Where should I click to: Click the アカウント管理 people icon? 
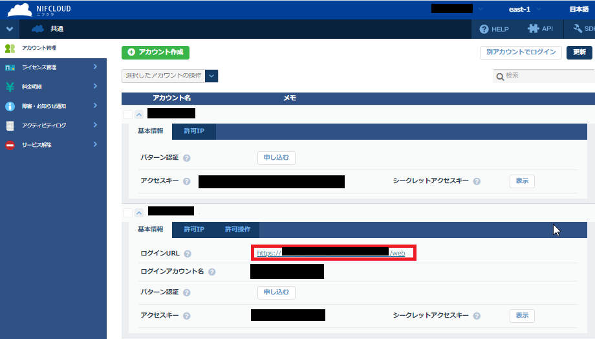pos(10,49)
